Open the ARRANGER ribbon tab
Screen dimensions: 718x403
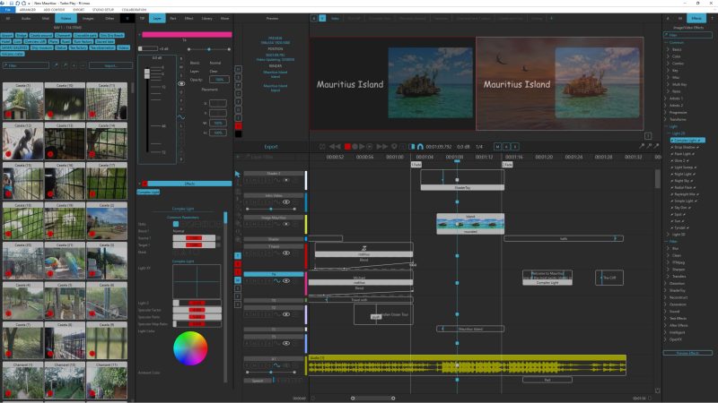(x=28, y=10)
